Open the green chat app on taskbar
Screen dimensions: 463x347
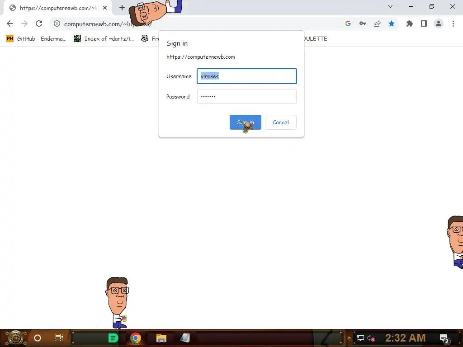coord(113,338)
